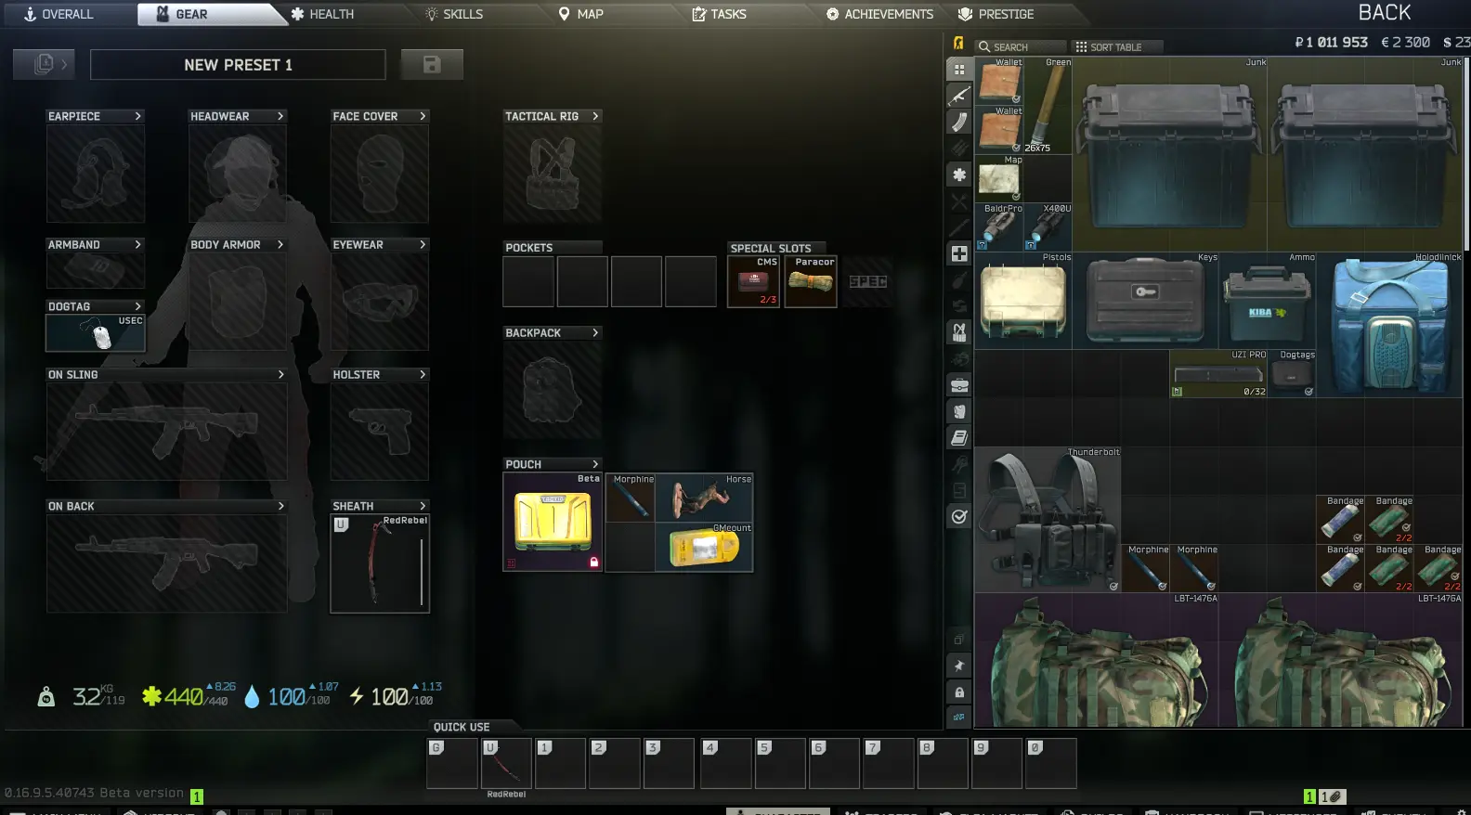Select the Pistols case in stash
Image resolution: width=1471 pixels, height=815 pixels.
tap(1023, 301)
